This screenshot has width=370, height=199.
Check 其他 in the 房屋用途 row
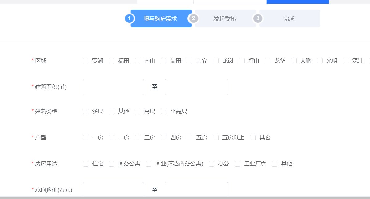[274, 164]
